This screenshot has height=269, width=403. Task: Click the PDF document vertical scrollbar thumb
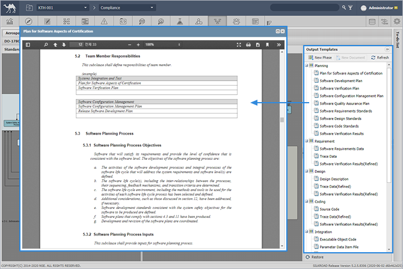(x=282, y=120)
